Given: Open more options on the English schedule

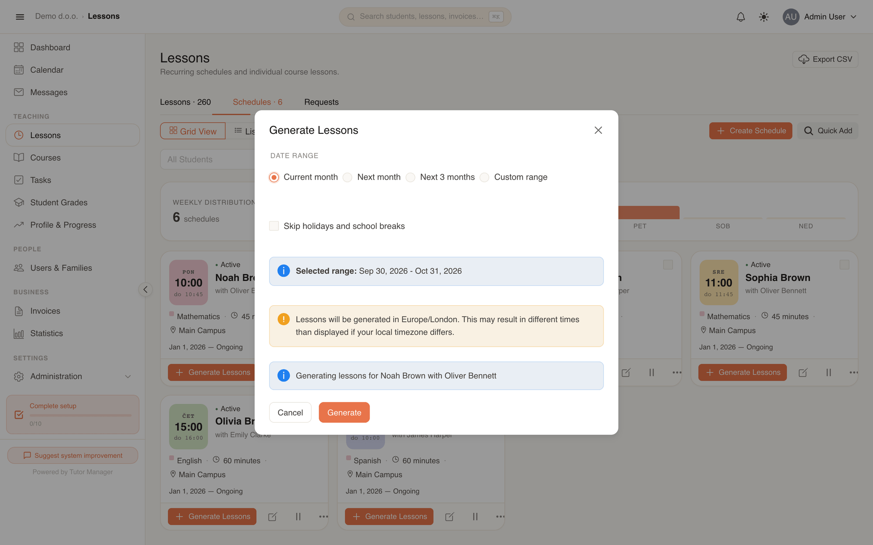Looking at the screenshot, I should pyautogui.click(x=323, y=517).
